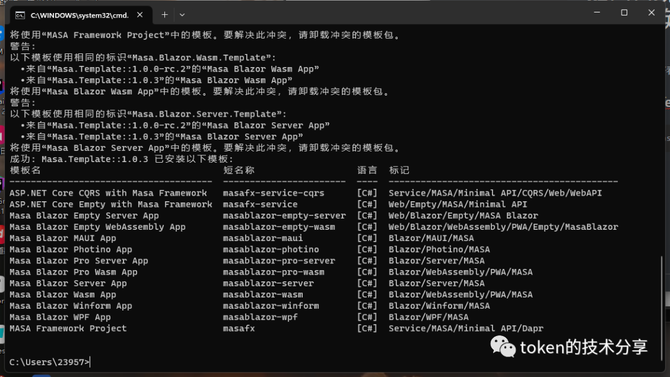Click short name masafx-service-cqrs
Screen dimensions: 670x377
point(274,193)
